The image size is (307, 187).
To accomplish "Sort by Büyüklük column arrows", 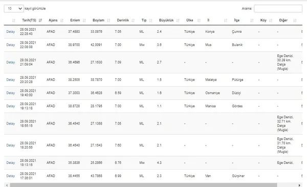I will [178, 20].
